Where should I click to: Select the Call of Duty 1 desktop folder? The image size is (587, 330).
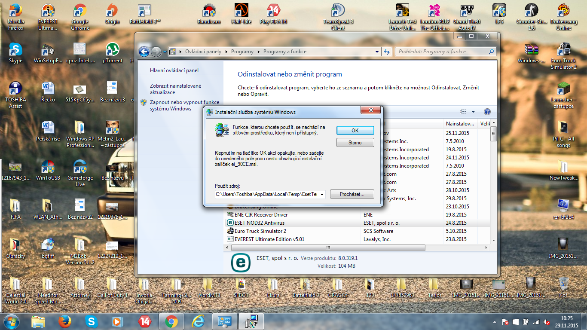pyautogui.click(x=112, y=287)
